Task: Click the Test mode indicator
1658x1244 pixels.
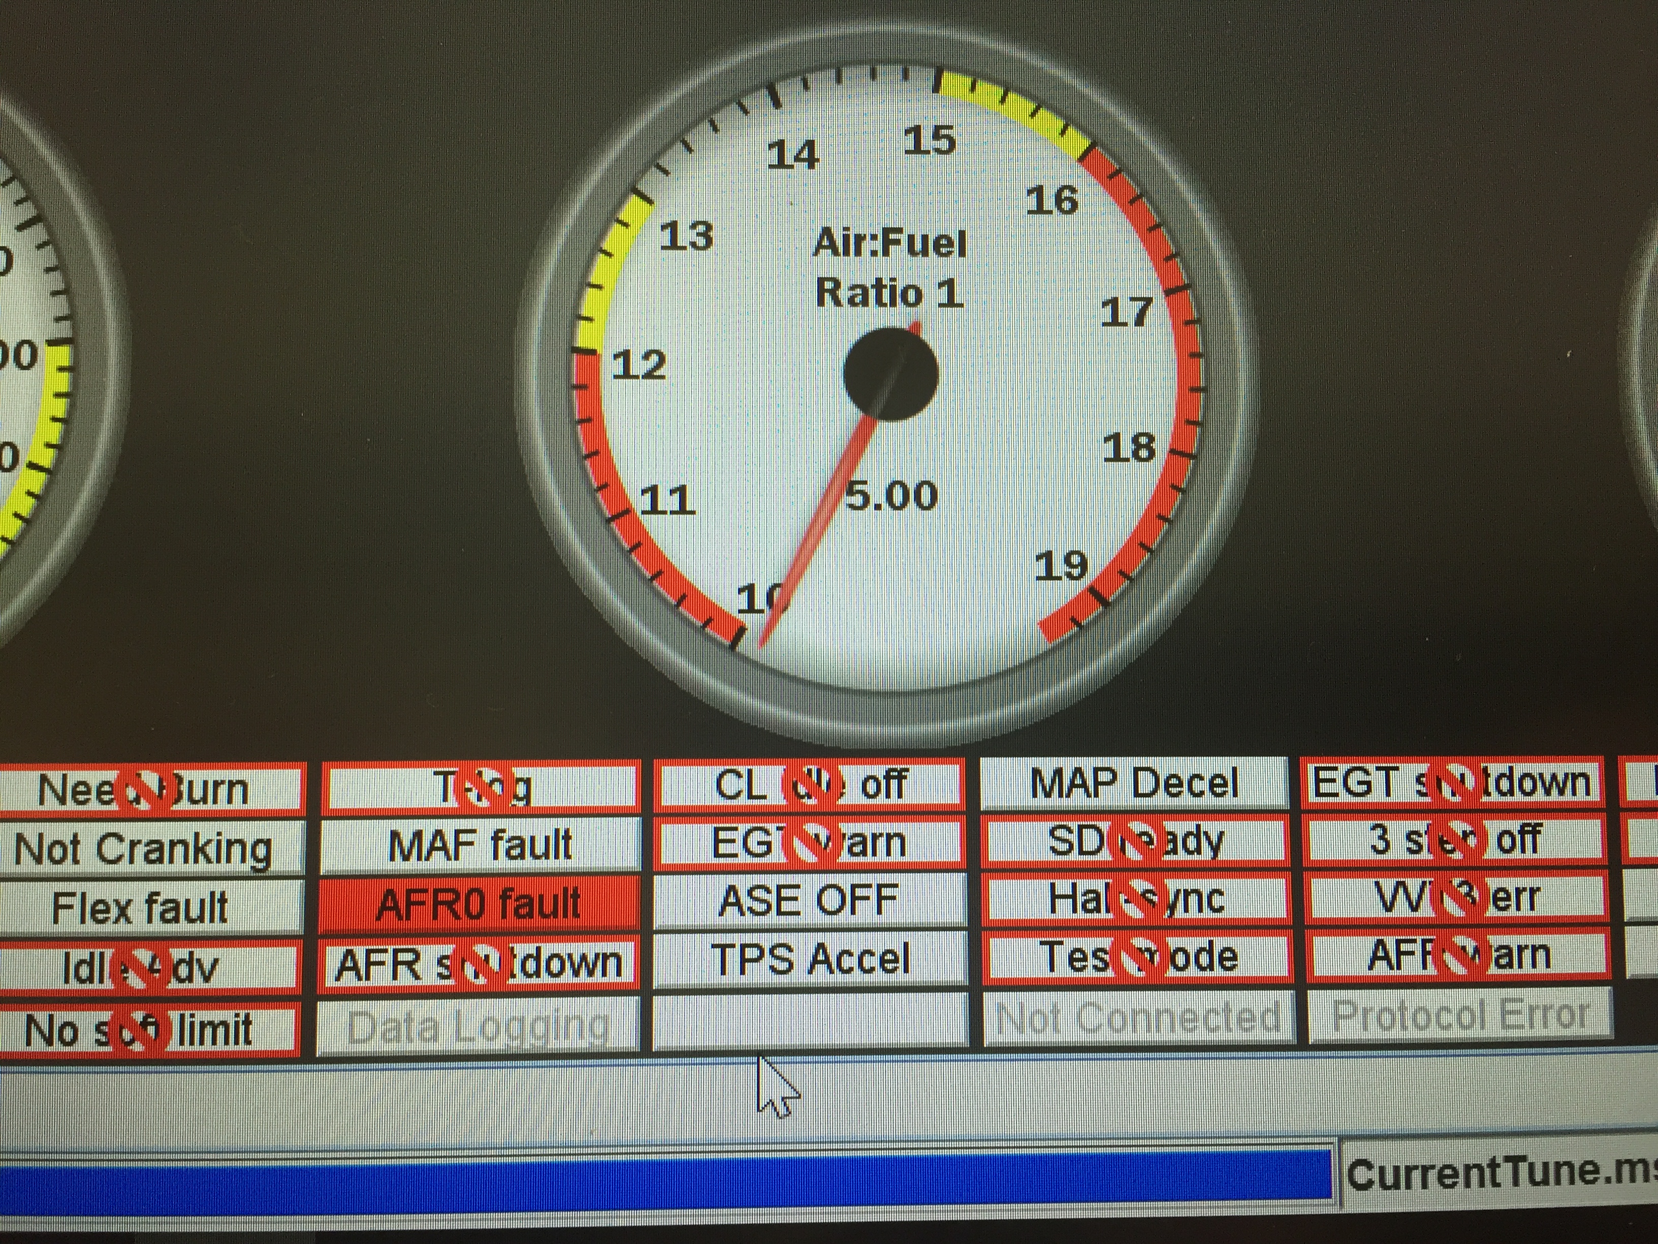Action: [x=1137, y=957]
